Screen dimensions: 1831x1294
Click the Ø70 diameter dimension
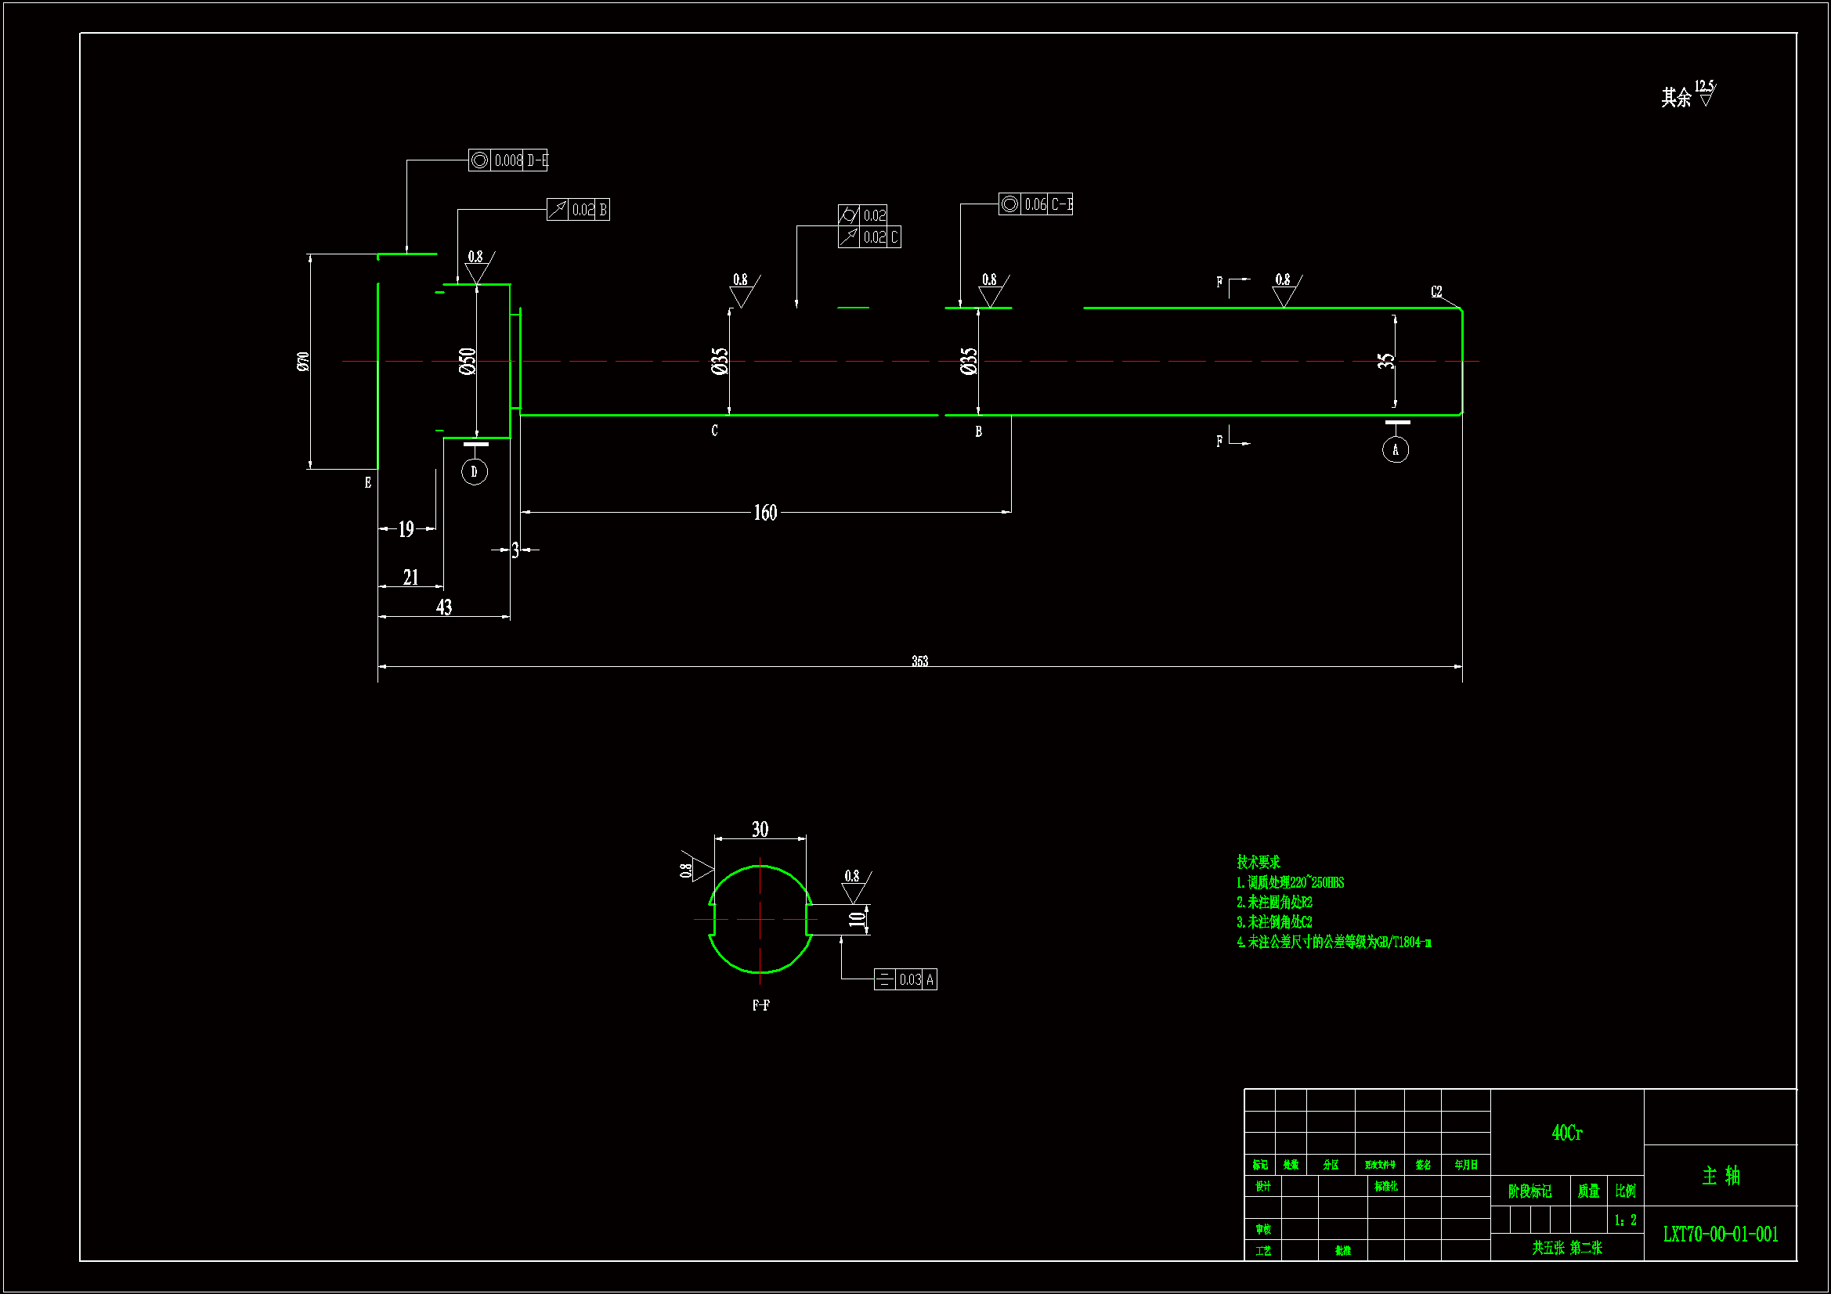303,361
